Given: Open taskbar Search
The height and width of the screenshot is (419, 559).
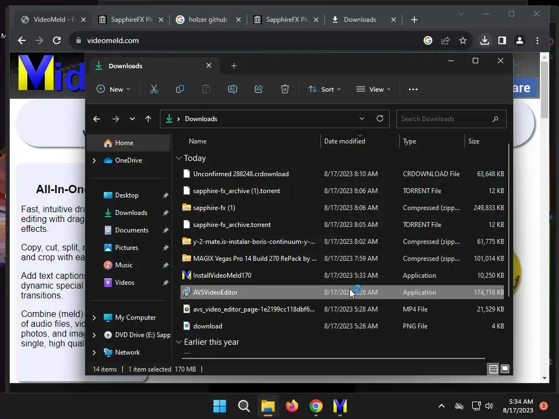Looking at the screenshot, I should (244, 406).
